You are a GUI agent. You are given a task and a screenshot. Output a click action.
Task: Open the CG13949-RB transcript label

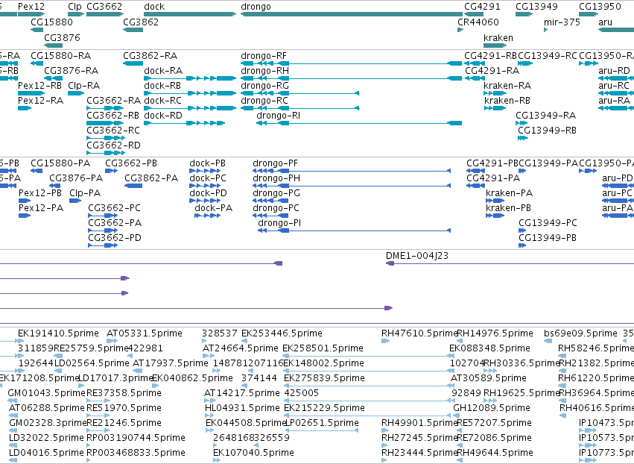tap(547, 131)
